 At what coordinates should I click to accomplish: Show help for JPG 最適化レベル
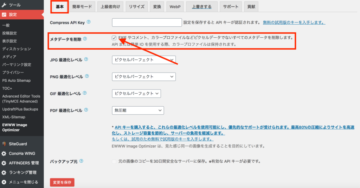pos(86,59)
